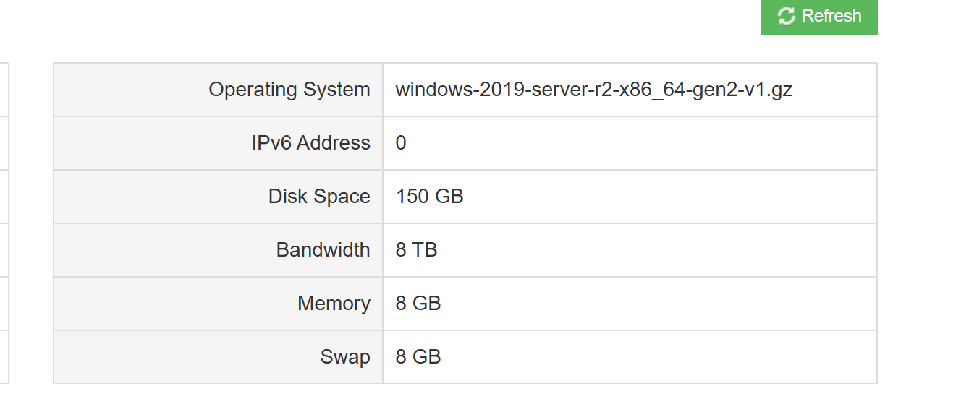Image resolution: width=961 pixels, height=417 pixels.
Task: Select the IPv6 Address label
Action: click(x=311, y=143)
